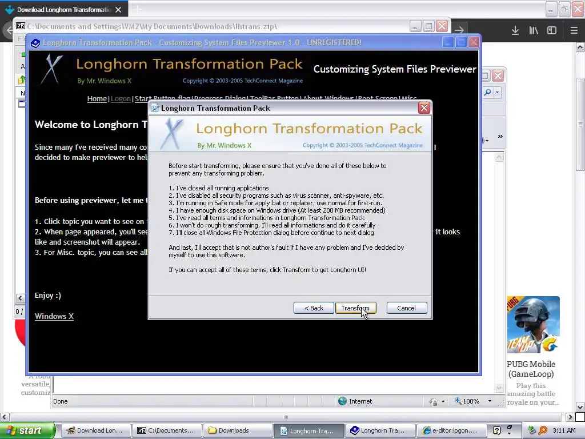
Task: Close the Longhorn Transformation Pack dialog
Action: coord(424,108)
